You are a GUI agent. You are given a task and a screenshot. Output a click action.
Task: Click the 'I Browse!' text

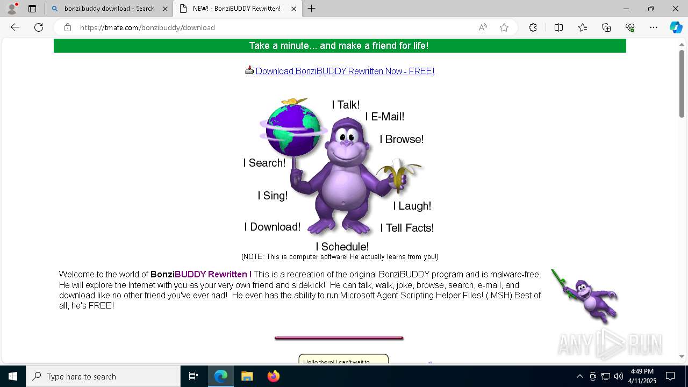tap(402, 139)
